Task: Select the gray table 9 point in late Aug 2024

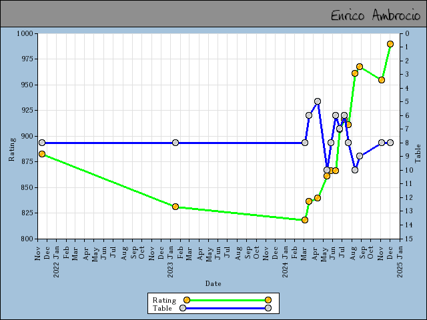Action: [360, 156]
